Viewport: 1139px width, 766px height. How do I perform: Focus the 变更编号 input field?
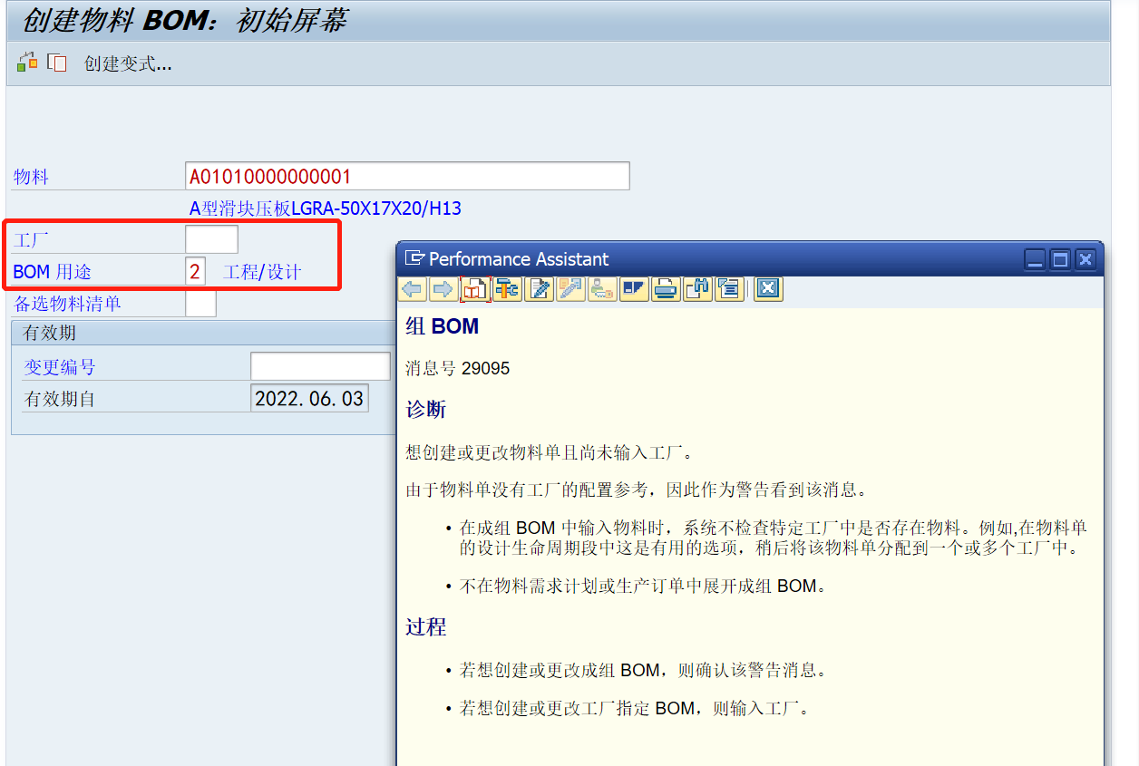319,365
